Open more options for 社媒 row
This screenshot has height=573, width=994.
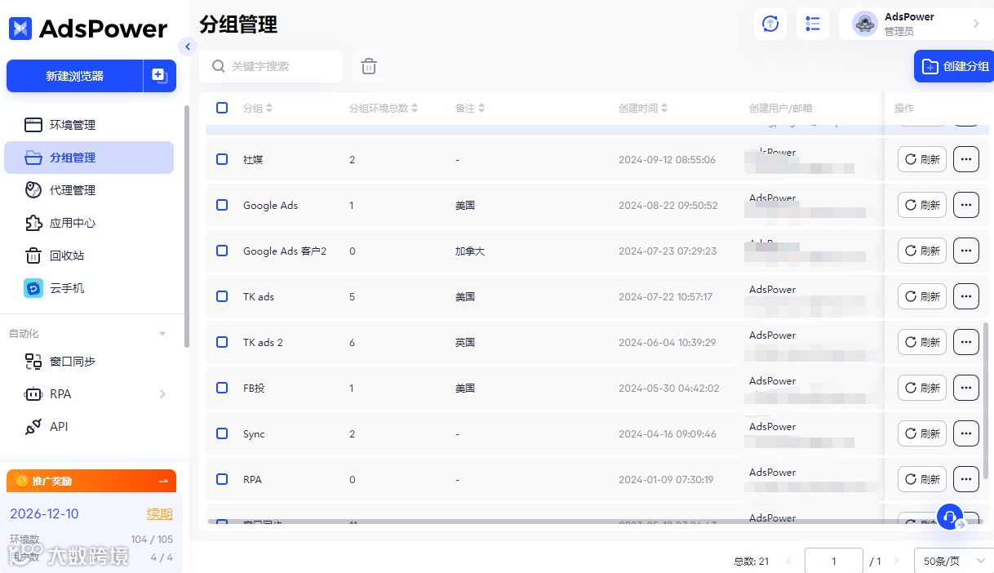(x=966, y=159)
